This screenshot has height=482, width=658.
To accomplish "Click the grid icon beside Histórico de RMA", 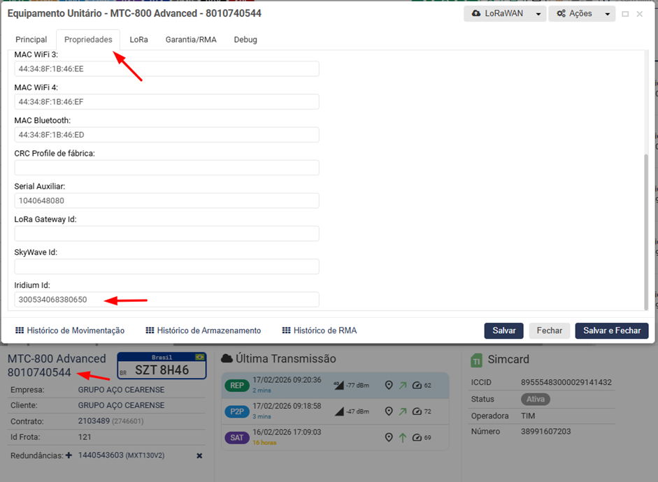I will tap(286, 330).
